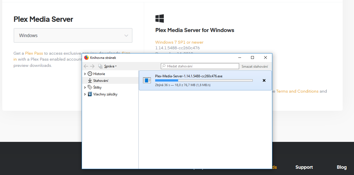Cancel the Plex-Media-Server download with the X
Viewport: 354px width, 175px height.
click(264, 80)
